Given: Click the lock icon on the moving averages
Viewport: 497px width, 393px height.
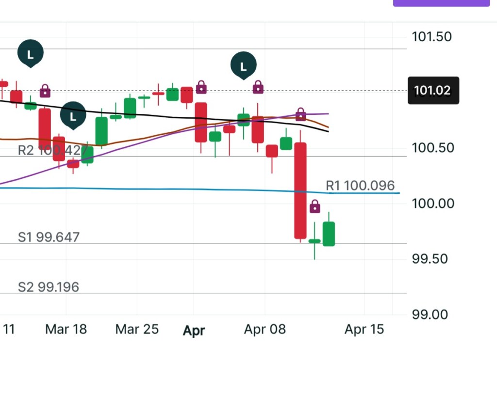Looking at the screenshot, I should click(x=301, y=115).
